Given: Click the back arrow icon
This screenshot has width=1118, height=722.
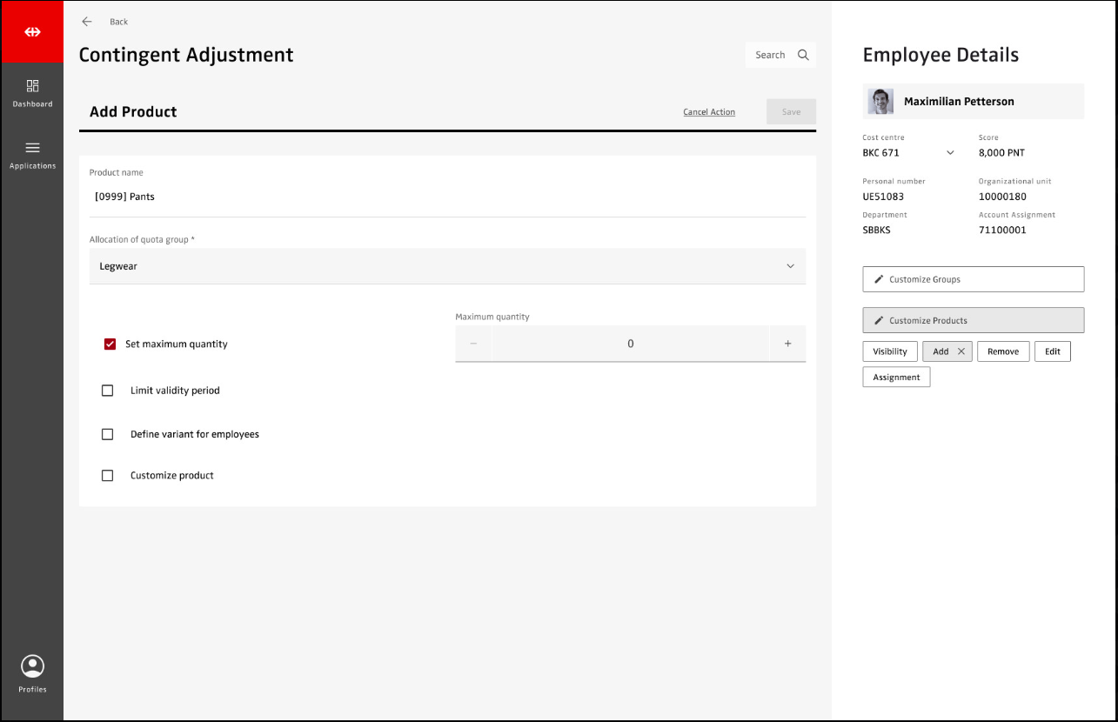Looking at the screenshot, I should point(86,22).
